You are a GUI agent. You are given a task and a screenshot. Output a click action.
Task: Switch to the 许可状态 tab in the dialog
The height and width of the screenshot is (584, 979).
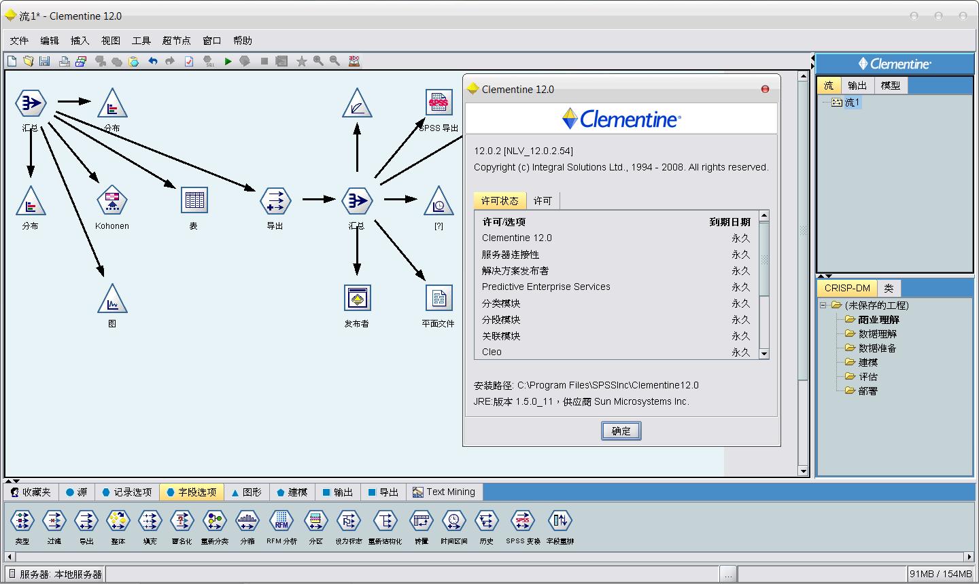(x=500, y=201)
